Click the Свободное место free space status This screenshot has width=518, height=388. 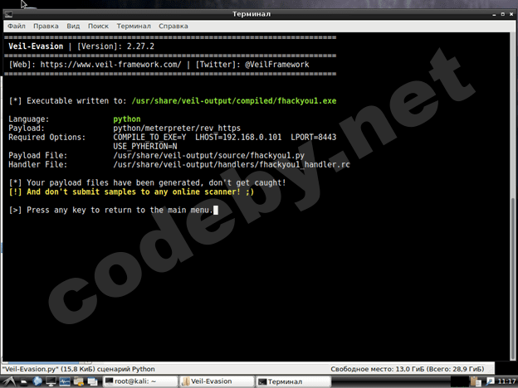(x=407, y=369)
